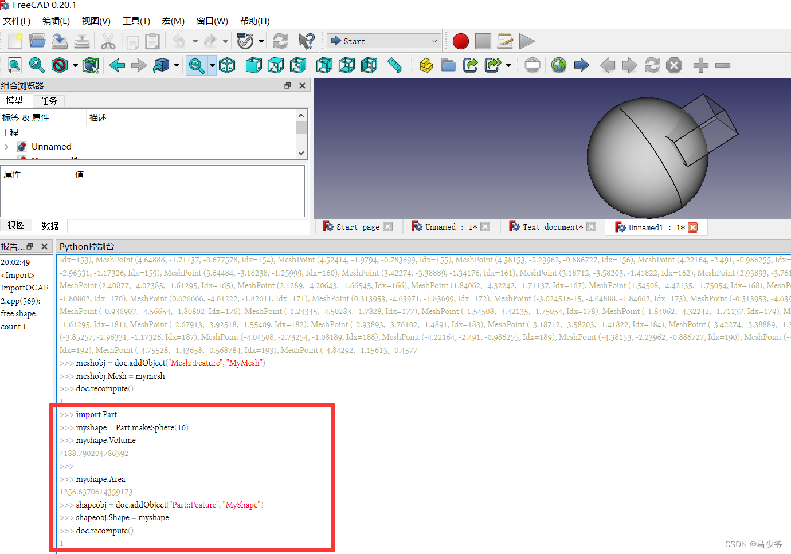Refresh the document with the recompute icon
791x554 pixels.
(281, 40)
